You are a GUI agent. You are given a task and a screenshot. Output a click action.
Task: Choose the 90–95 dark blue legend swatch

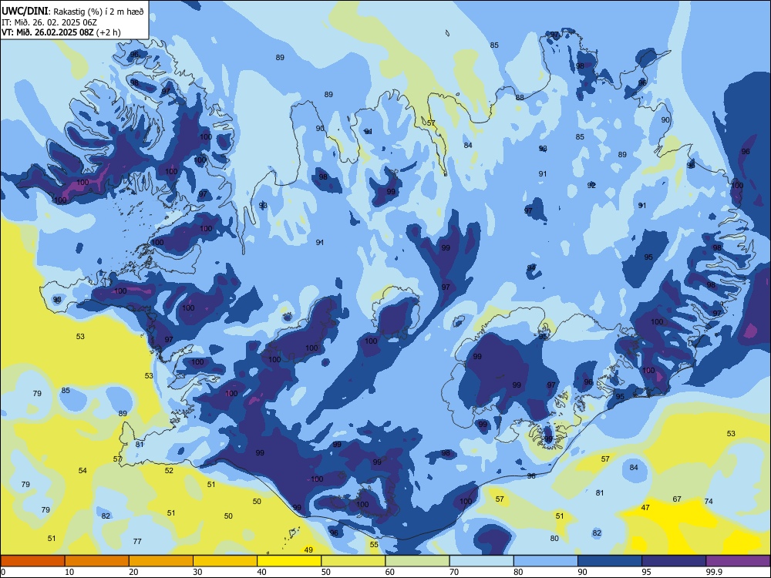click(610, 561)
